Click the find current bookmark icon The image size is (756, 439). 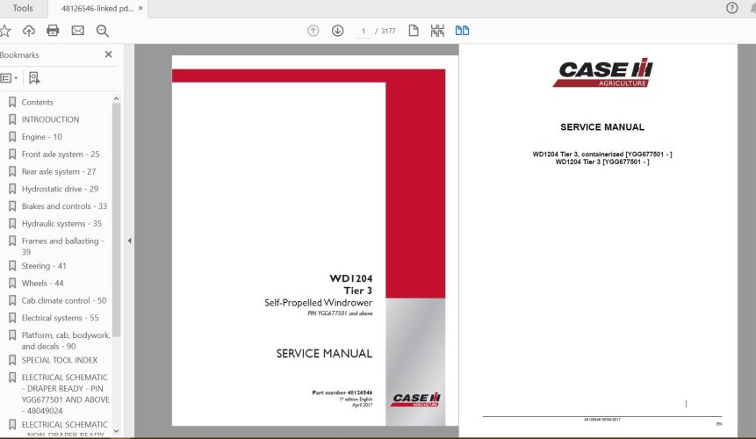click(34, 78)
